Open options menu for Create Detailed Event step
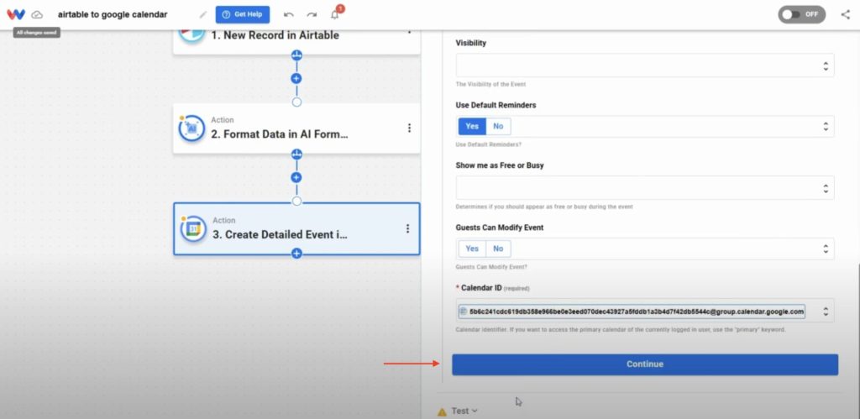The width and height of the screenshot is (860, 419). 407,228
